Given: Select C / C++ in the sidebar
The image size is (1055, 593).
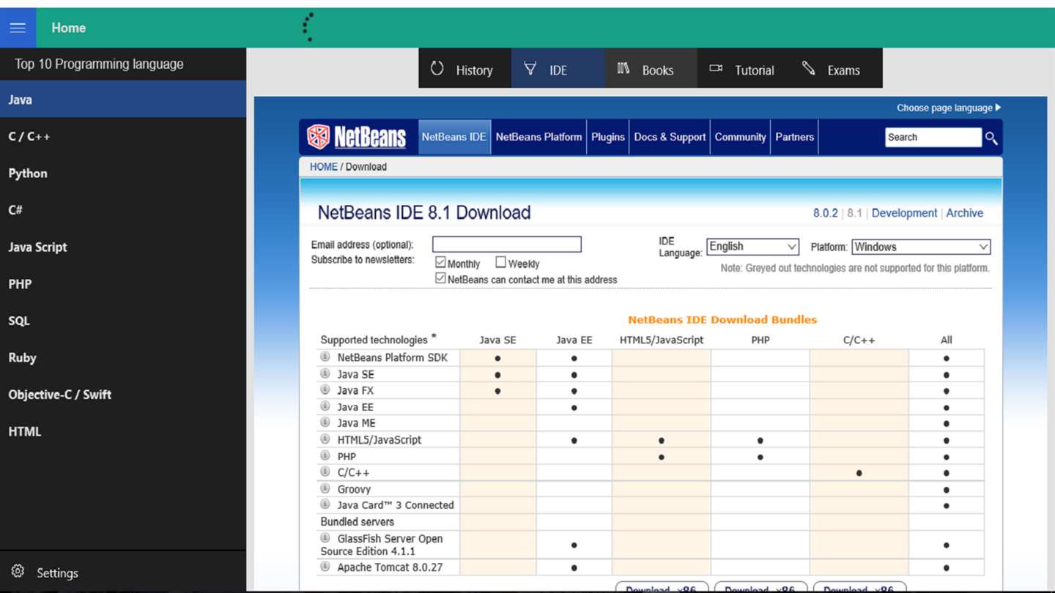Looking at the screenshot, I should click(x=123, y=136).
